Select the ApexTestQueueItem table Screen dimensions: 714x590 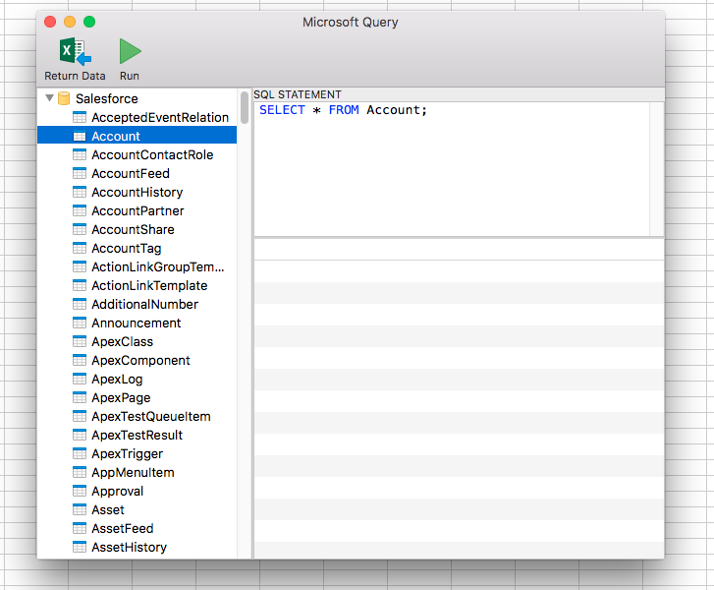(150, 417)
